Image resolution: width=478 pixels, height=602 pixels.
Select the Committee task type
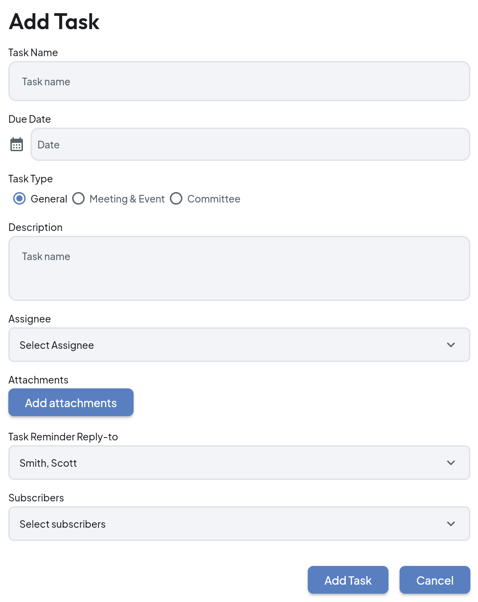coord(176,199)
